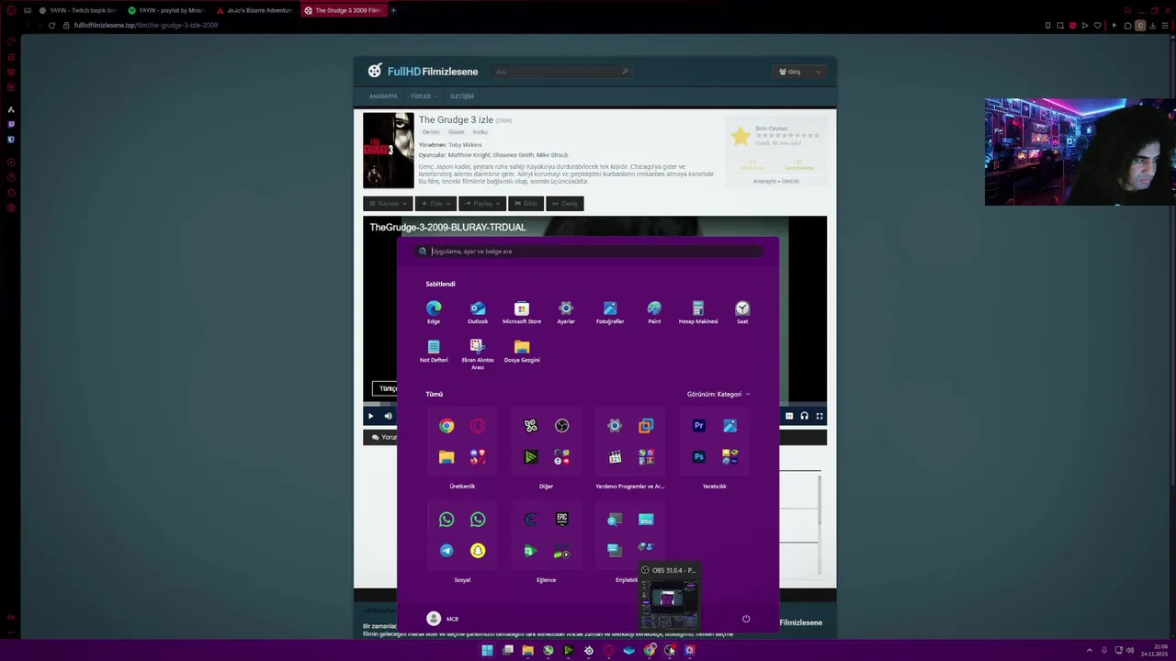Open pinned Edge app in Start menu
Screen dimensions: 1176x661
click(x=434, y=312)
